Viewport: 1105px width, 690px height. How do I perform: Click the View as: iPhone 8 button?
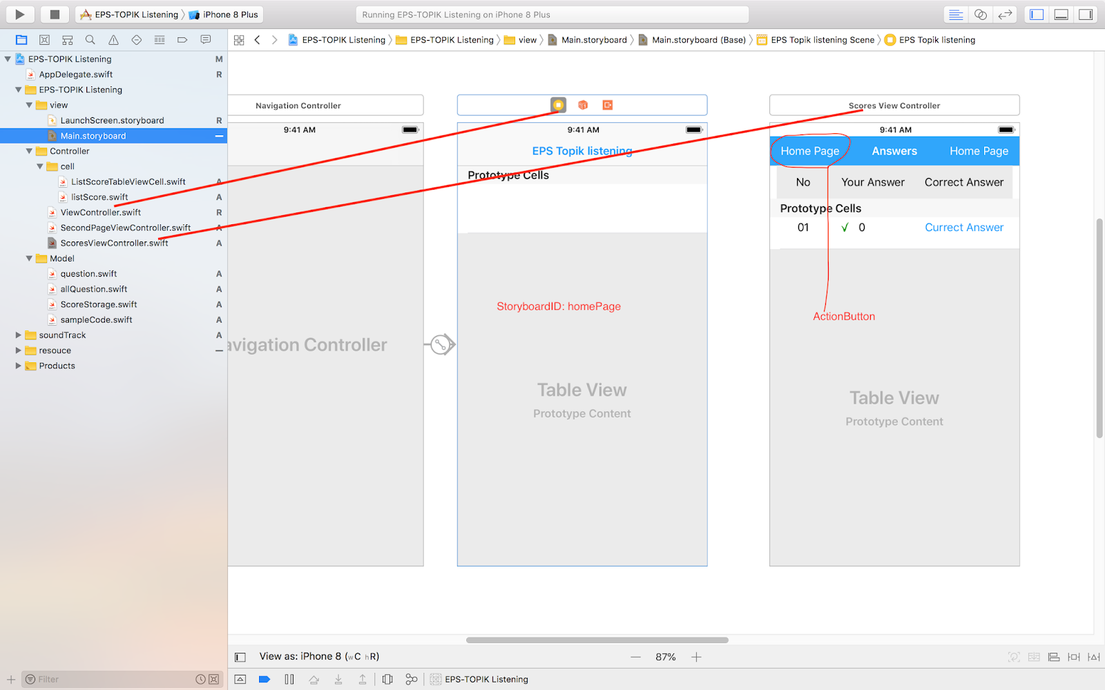coord(318,656)
